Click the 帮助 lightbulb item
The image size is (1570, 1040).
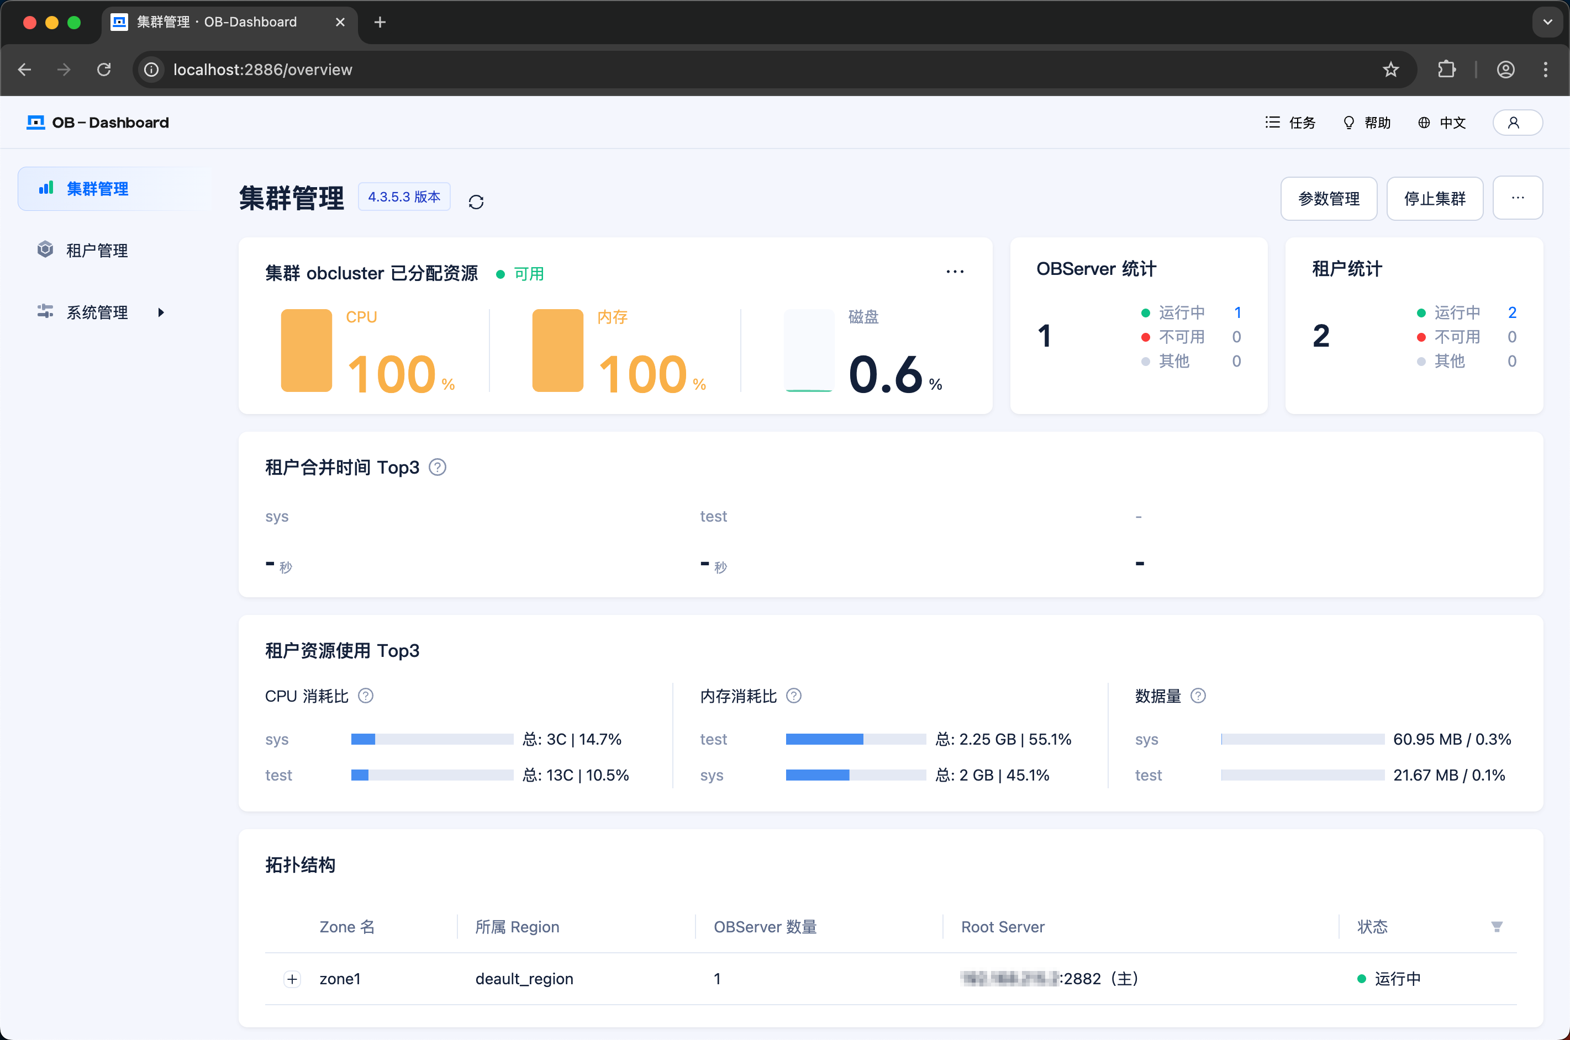pos(1367,123)
